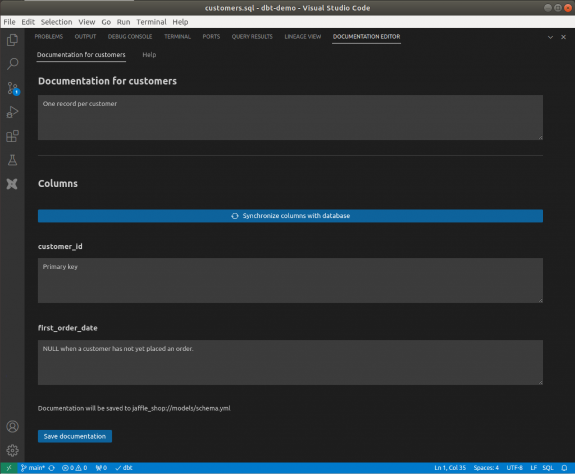This screenshot has width=575, height=474.
Task: Open the Testing flask icon
Action: [x=12, y=160]
